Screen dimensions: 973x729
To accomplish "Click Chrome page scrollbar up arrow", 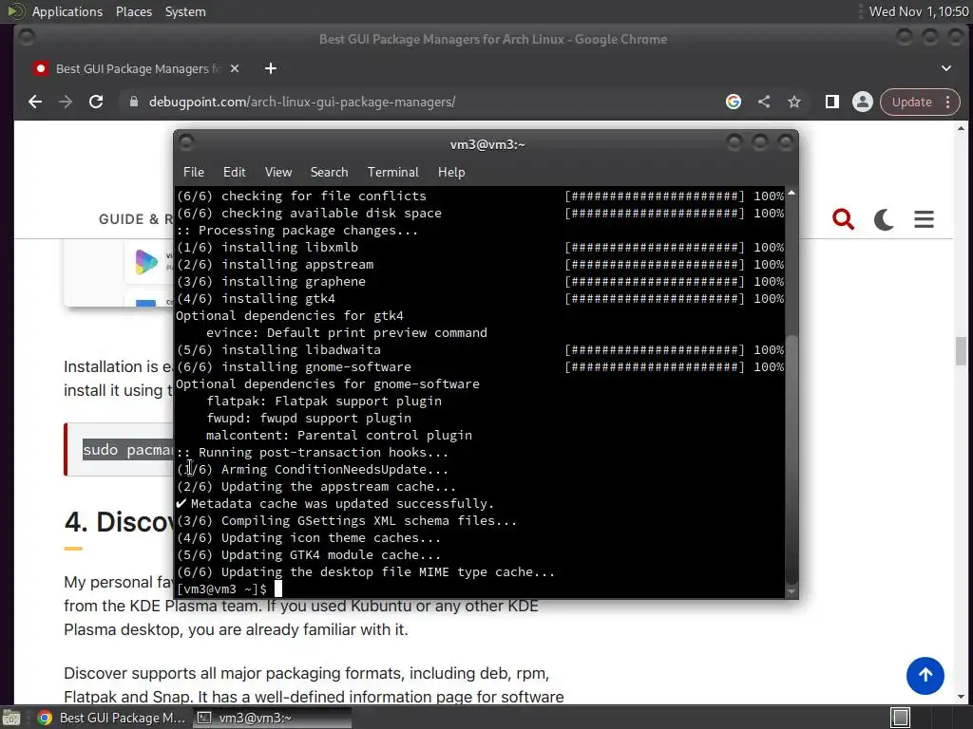I will (x=961, y=128).
